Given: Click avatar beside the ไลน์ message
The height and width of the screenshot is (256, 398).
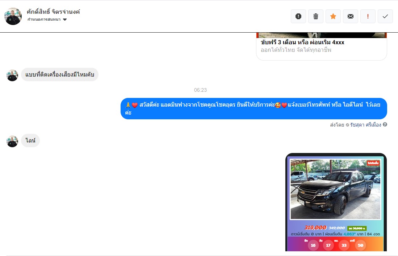Looking at the screenshot, I should click(x=12, y=141).
